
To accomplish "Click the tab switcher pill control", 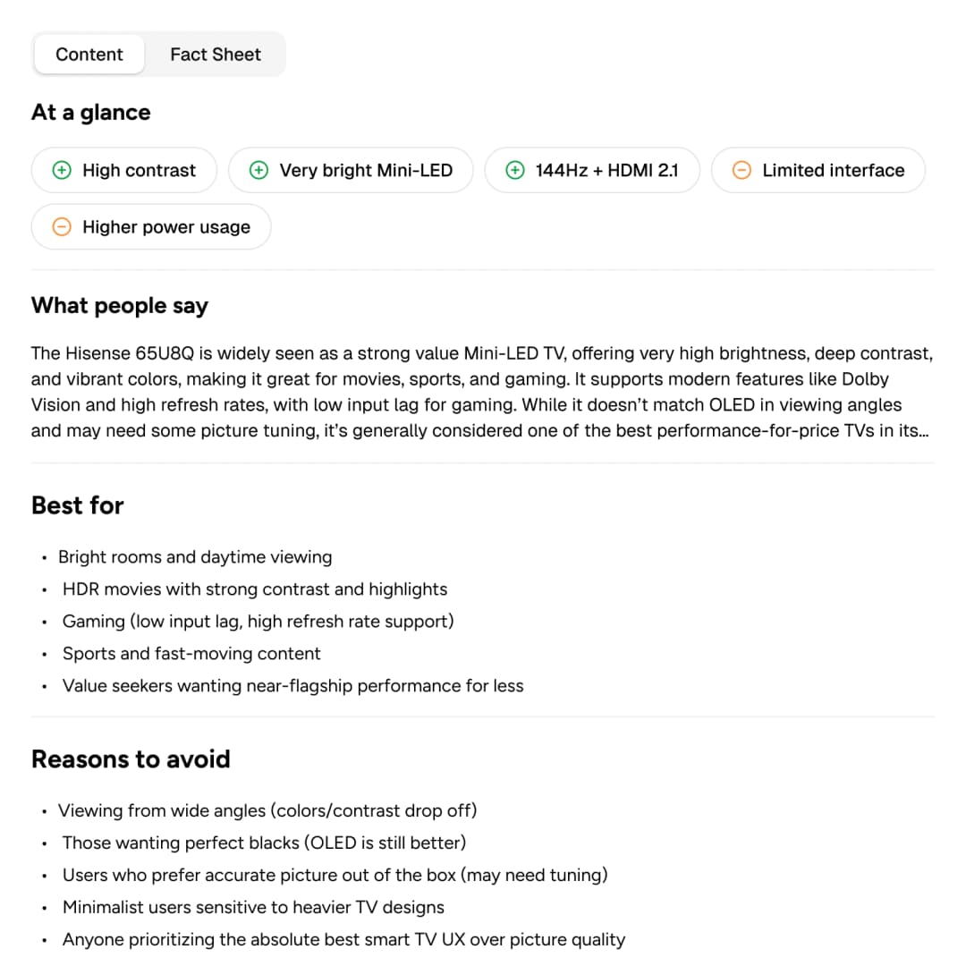I will [x=158, y=54].
